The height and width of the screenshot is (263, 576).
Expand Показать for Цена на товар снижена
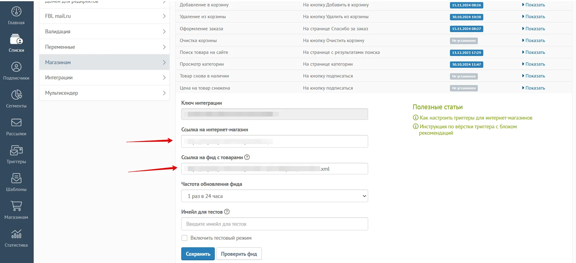click(x=534, y=88)
